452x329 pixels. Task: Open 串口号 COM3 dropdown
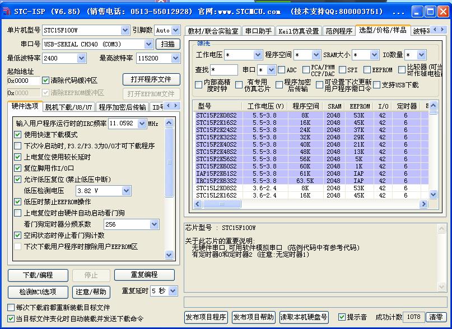148,44
